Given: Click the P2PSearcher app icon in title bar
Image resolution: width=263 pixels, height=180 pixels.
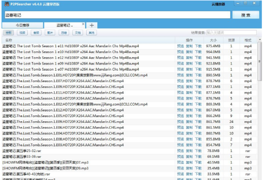Looking at the screenshot, I should 4,4.
